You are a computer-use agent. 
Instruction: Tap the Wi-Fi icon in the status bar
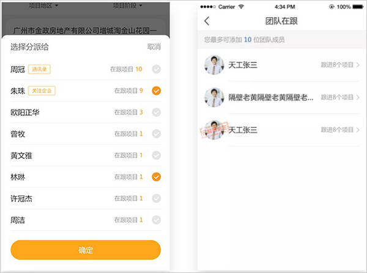(x=241, y=7)
